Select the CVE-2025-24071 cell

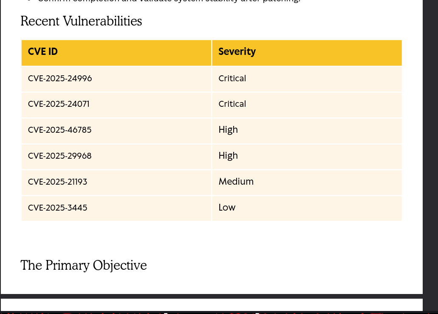coord(59,104)
